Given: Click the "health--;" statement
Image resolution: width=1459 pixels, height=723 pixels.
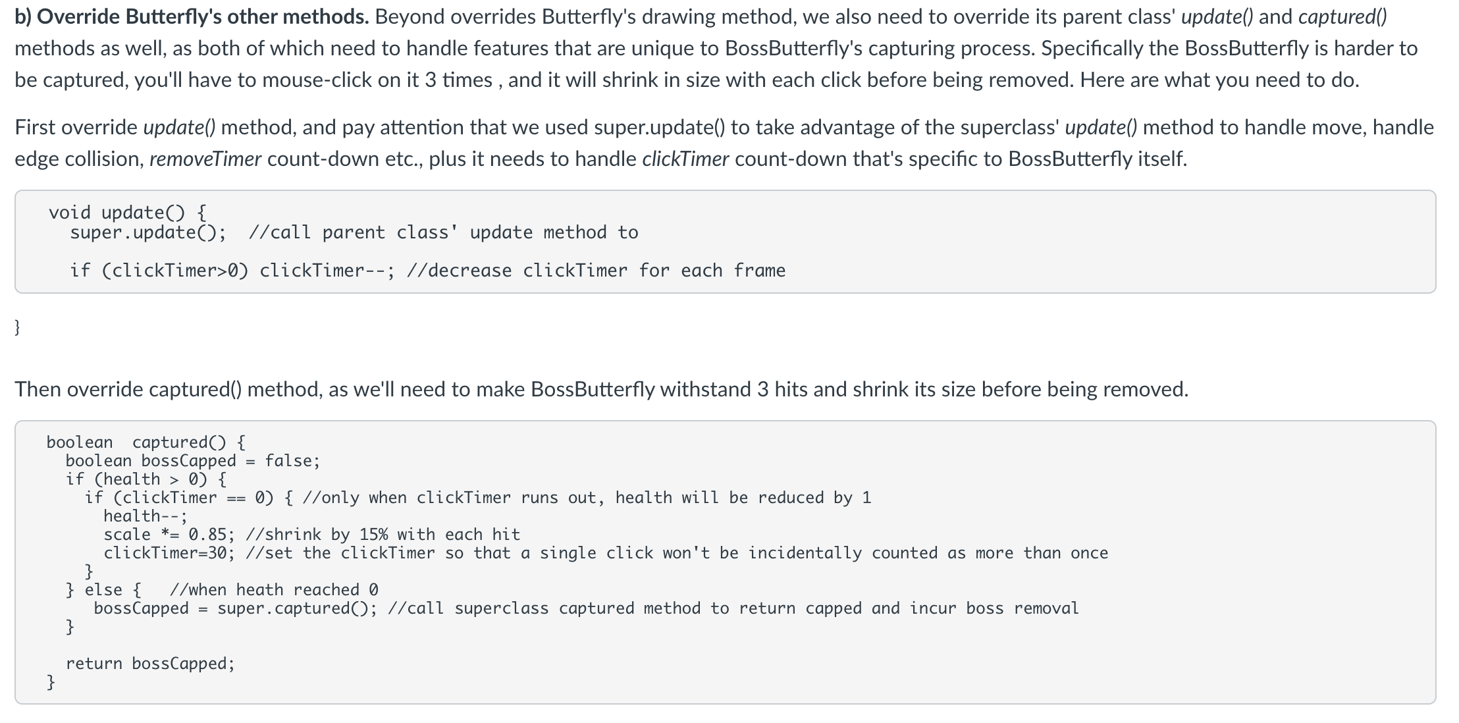Looking at the screenshot, I should 146,516.
